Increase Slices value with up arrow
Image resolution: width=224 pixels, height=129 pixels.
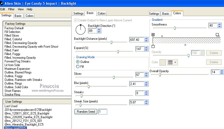pyautogui.click(x=146, y=74)
